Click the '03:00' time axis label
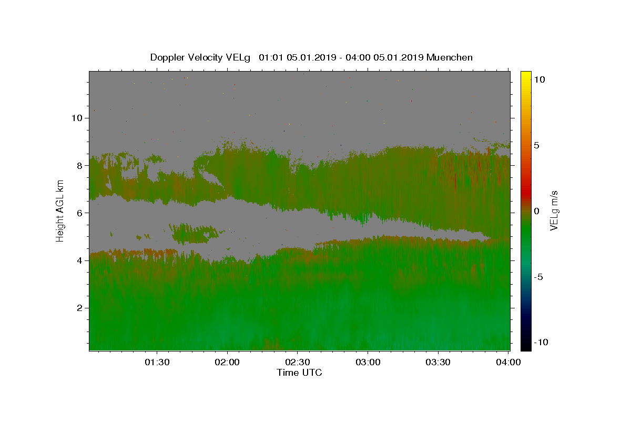This screenshot has height=421, width=631. point(368,362)
